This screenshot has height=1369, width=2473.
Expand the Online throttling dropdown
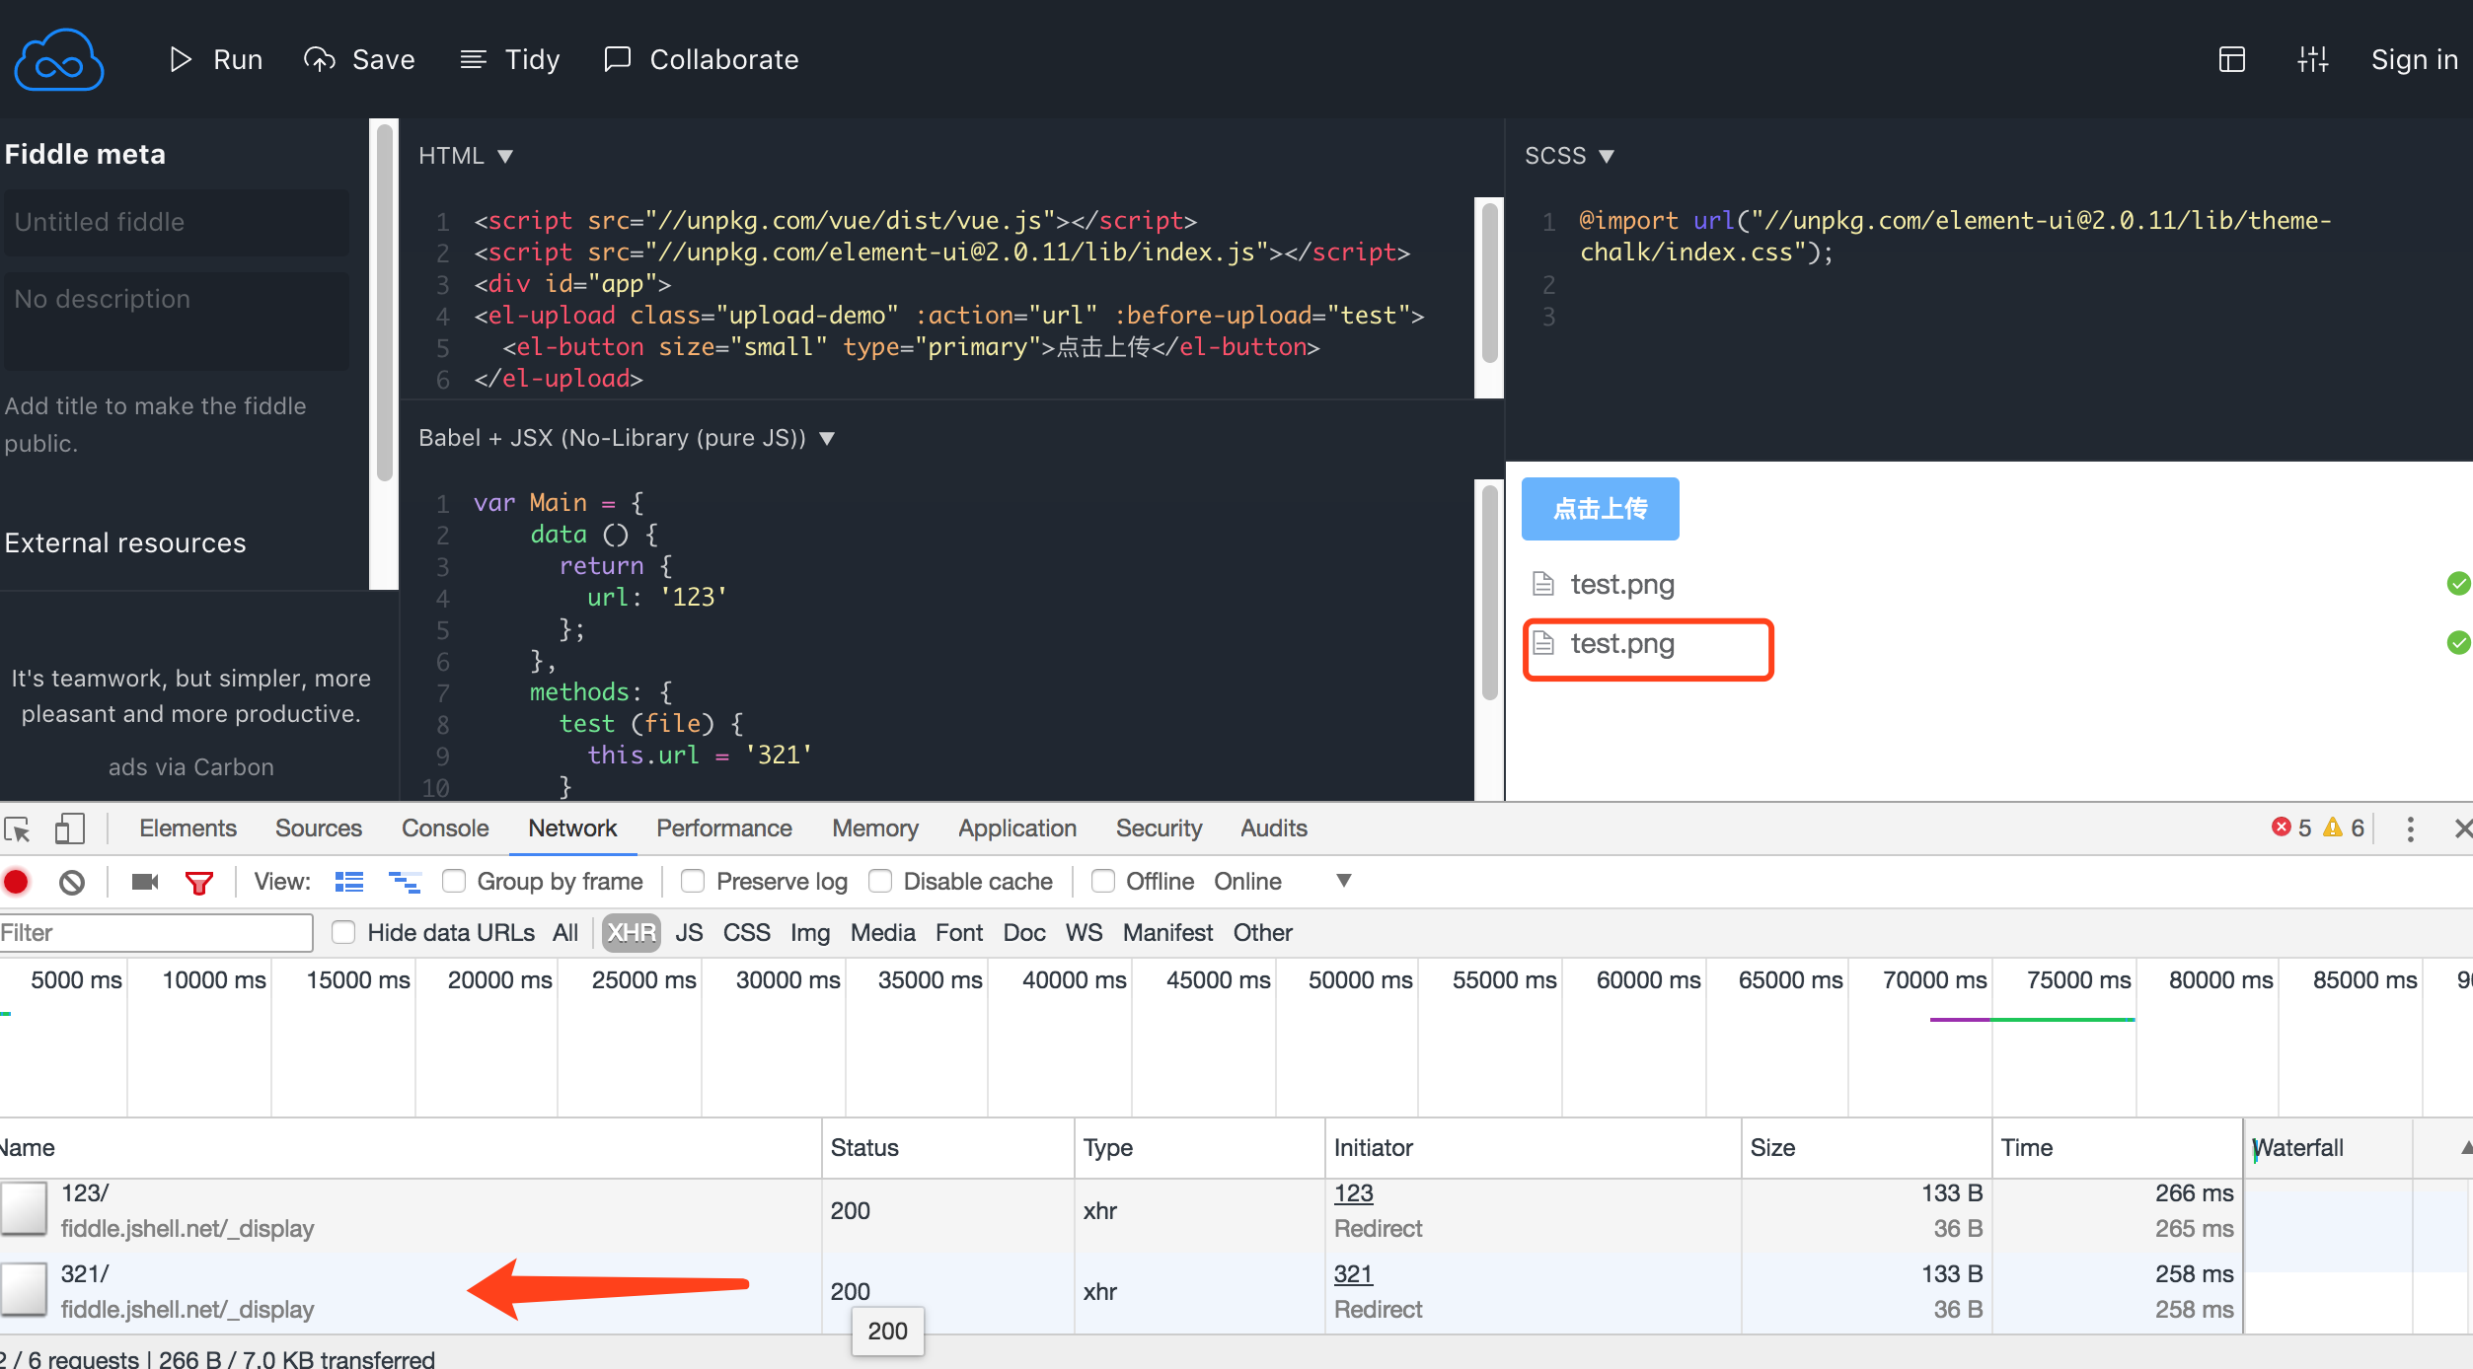[1342, 881]
